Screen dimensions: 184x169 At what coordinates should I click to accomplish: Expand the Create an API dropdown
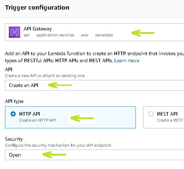[94, 85]
